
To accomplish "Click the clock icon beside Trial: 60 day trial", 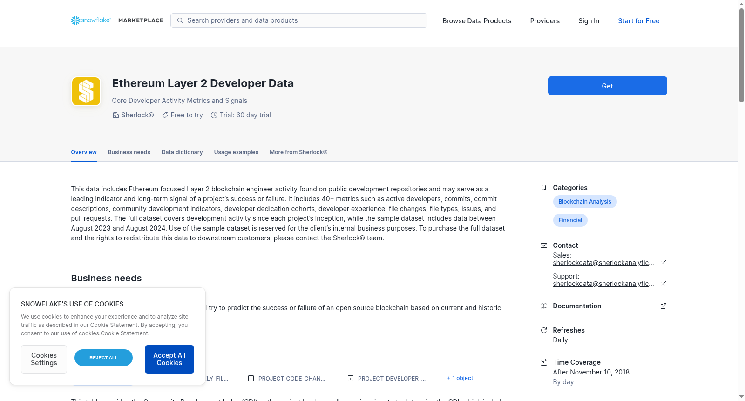I will [x=214, y=115].
